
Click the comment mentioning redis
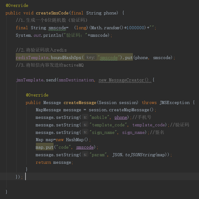tap(41, 50)
